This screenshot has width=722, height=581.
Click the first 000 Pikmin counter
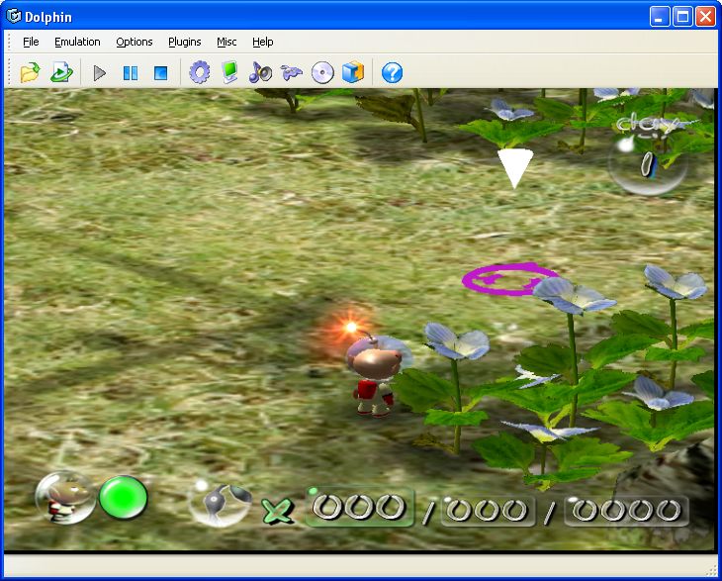pos(359,508)
